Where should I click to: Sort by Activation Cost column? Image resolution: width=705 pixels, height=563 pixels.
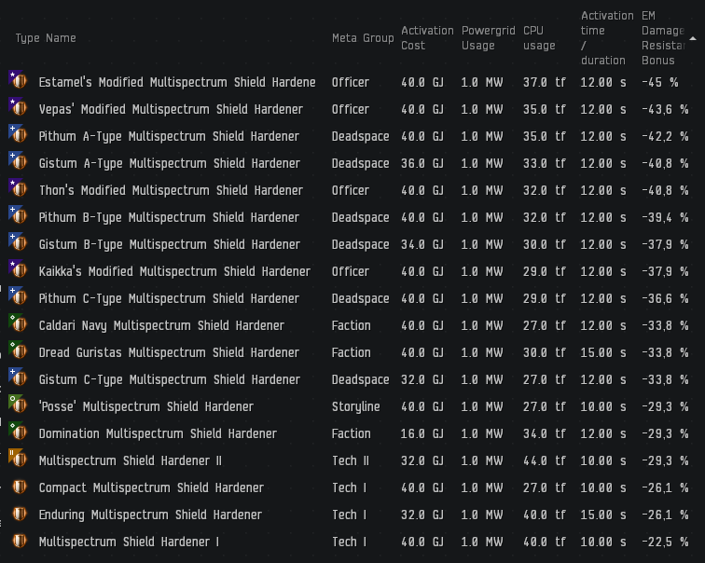(x=427, y=38)
